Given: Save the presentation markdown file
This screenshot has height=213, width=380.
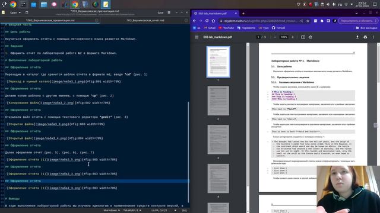Looking at the screenshot, I should tap(160, 12).
